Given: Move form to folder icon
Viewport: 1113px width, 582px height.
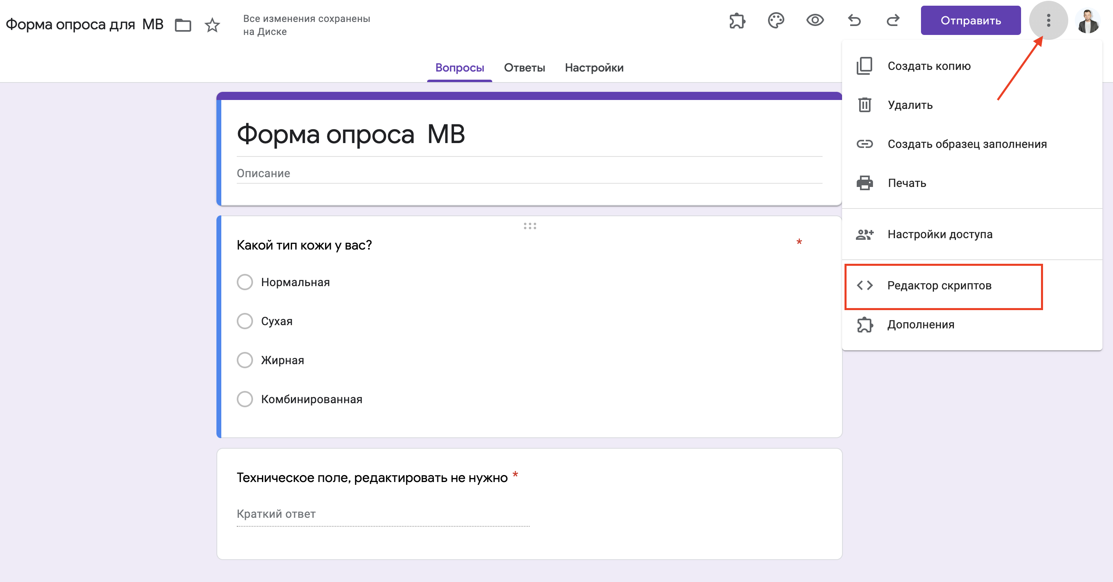Looking at the screenshot, I should pyautogui.click(x=183, y=25).
